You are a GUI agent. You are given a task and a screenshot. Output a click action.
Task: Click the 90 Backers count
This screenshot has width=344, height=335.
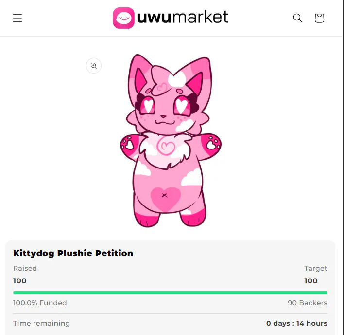[x=308, y=303]
